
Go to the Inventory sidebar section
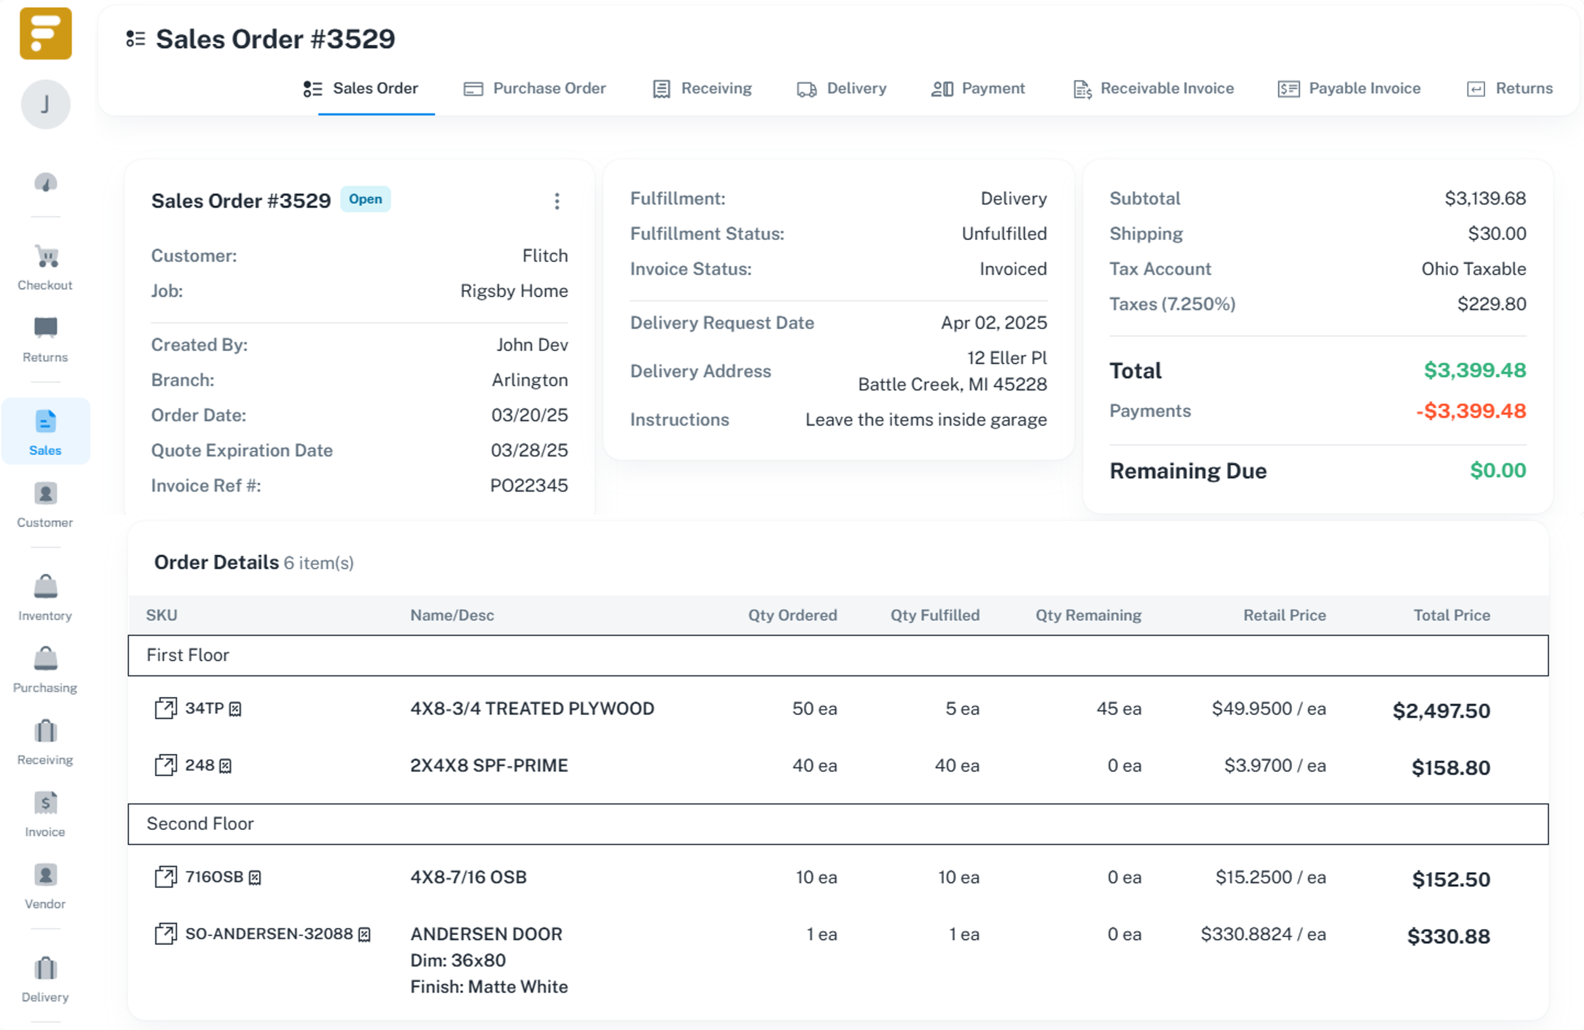tap(45, 587)
